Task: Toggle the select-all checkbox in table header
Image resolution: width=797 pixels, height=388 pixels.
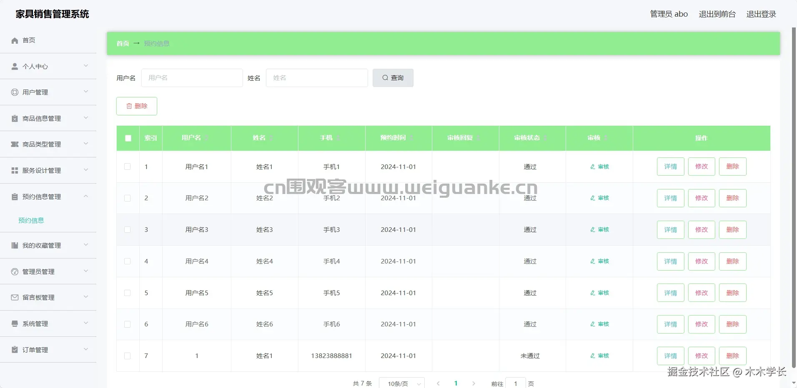Action: pyautogui.click(x=128, y=138)
